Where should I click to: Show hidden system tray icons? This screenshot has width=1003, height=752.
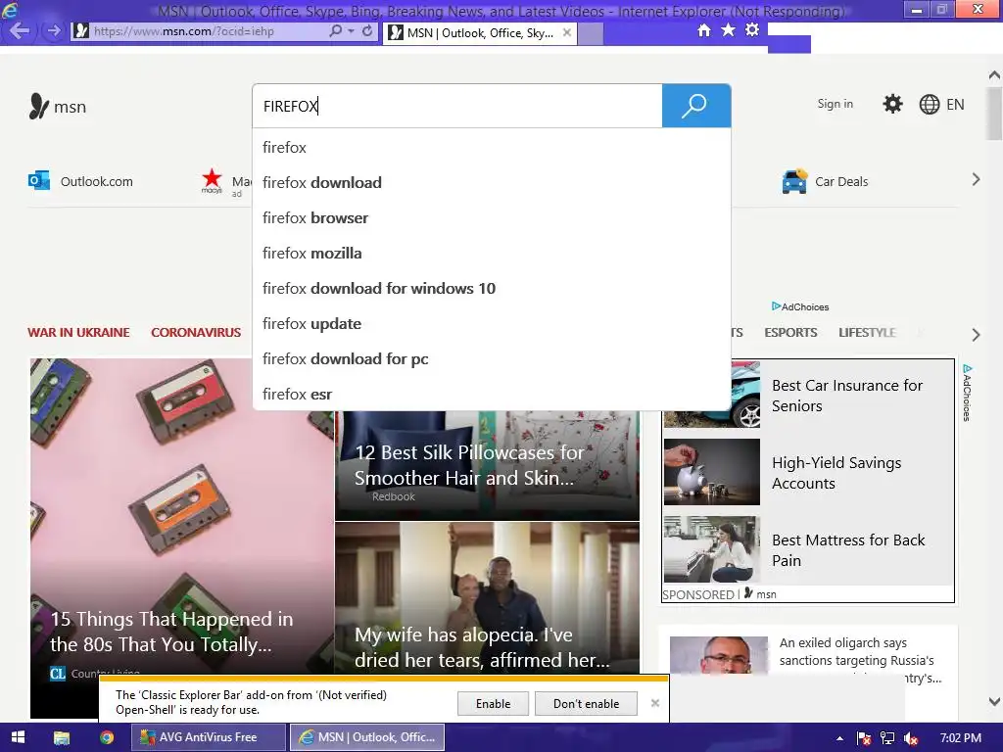[839, 738]
